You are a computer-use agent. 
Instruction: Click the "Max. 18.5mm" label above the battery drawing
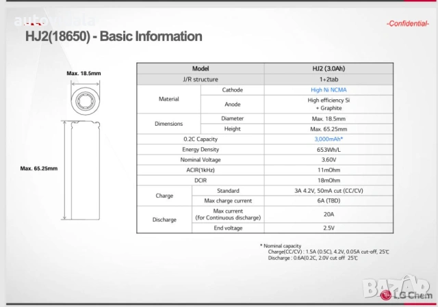[83, 73]
